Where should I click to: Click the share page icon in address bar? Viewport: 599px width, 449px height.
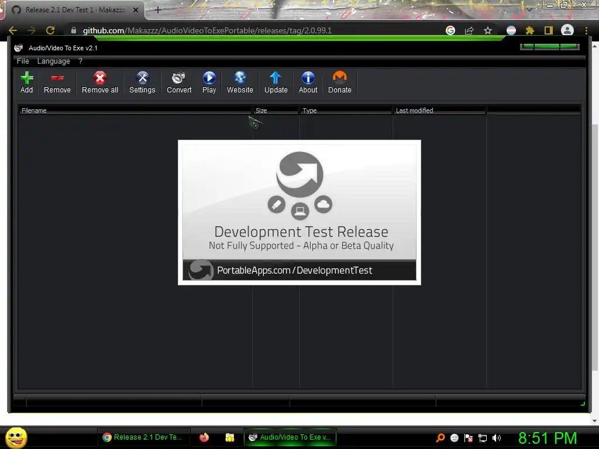[469, 30]
